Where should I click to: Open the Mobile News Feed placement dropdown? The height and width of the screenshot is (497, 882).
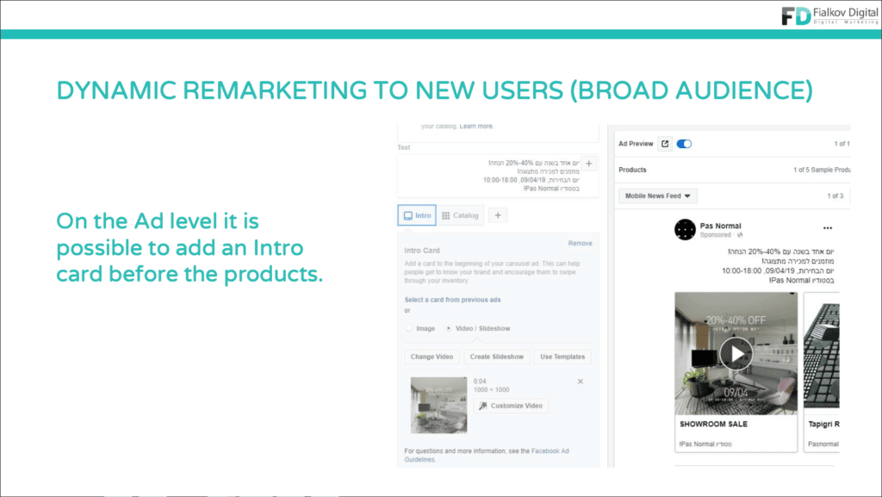(x=657, y=196)
